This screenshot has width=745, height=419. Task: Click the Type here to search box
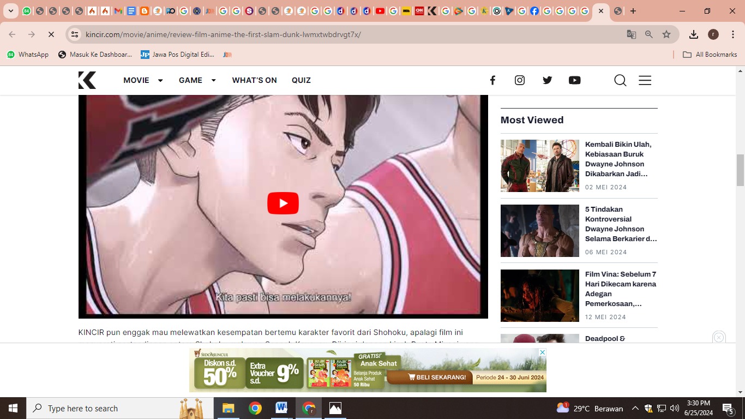pyautogui.click(x=120, y=408)
